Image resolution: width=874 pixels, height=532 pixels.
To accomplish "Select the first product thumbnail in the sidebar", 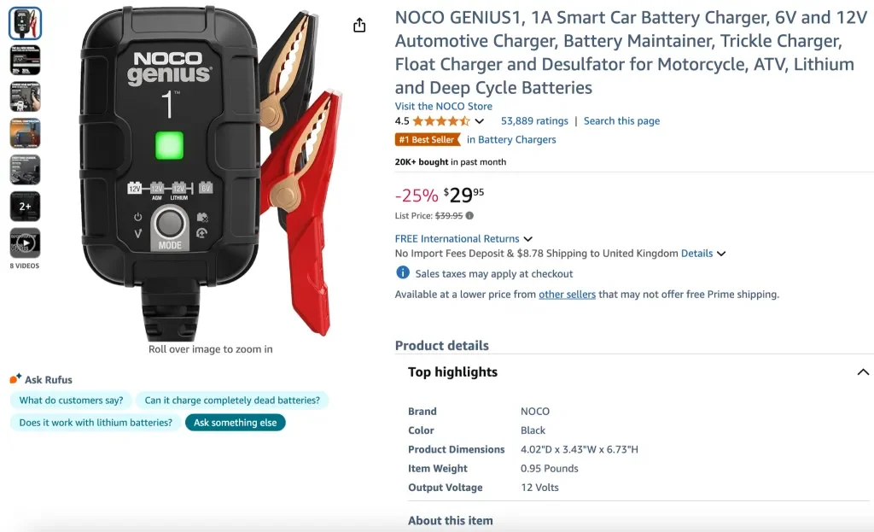I will 25,23.
